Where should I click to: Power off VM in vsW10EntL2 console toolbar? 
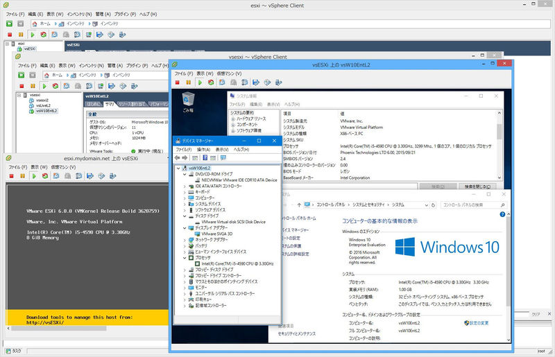178,82
